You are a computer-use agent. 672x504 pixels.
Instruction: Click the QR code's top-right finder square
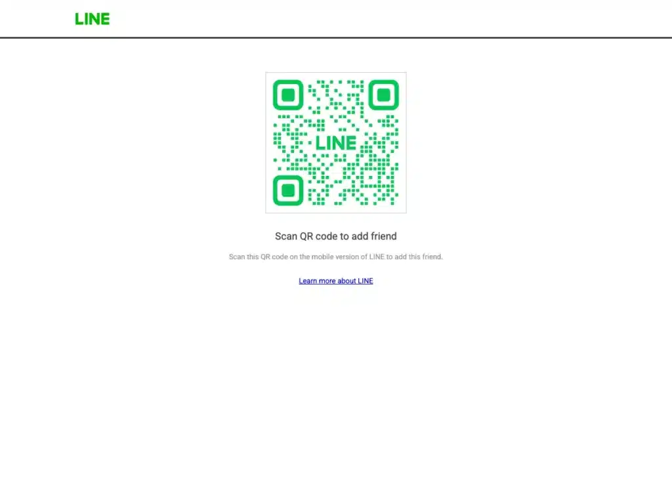pyautogui.click(x=383, y=94)
